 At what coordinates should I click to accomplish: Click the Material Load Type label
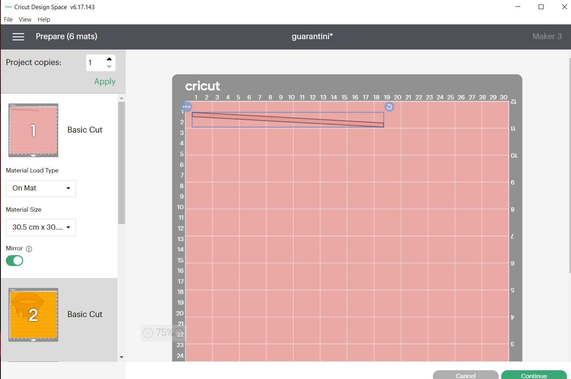[x=32, y=171]
